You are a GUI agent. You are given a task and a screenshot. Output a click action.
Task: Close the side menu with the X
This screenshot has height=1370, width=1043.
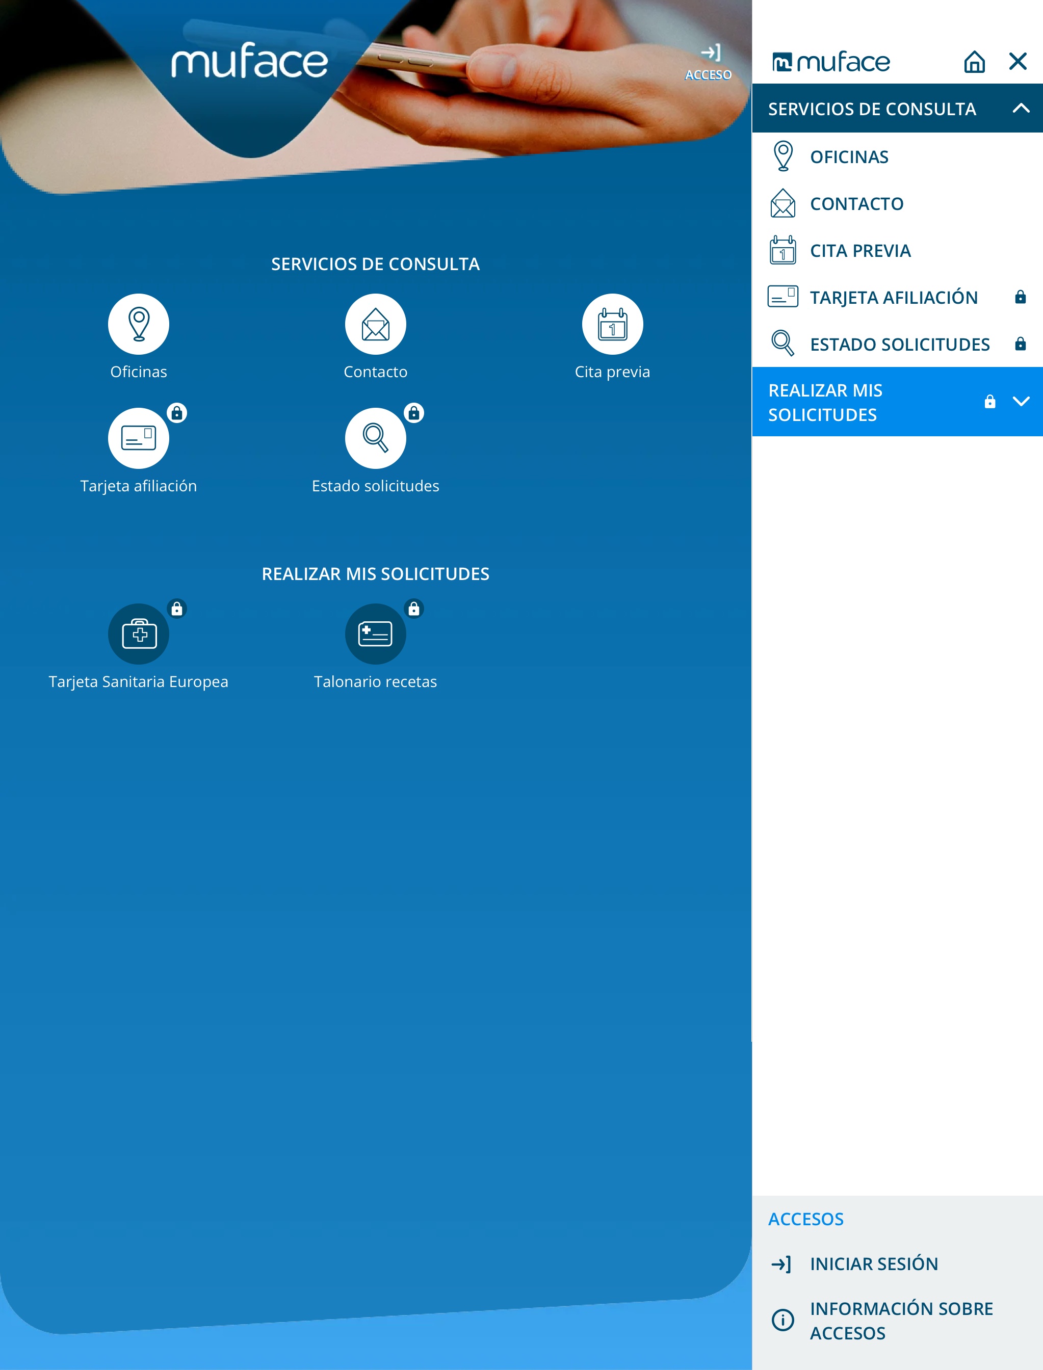click(1018, 62)
